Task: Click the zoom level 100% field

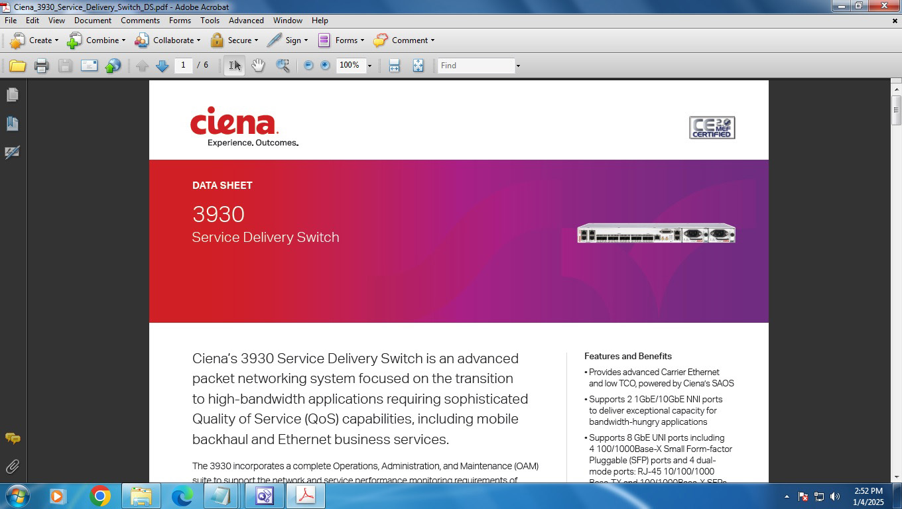Action: coord(351,65)
